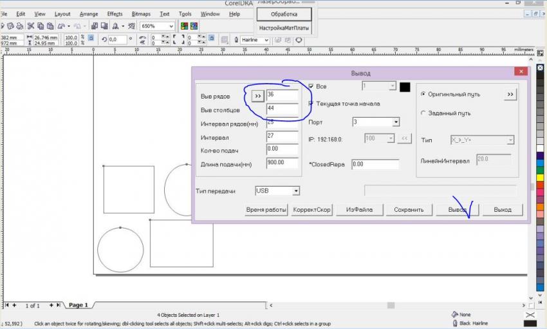Click the Paste icon in toolbar
This screenshot has width=547, height=329.
point(50,26)
